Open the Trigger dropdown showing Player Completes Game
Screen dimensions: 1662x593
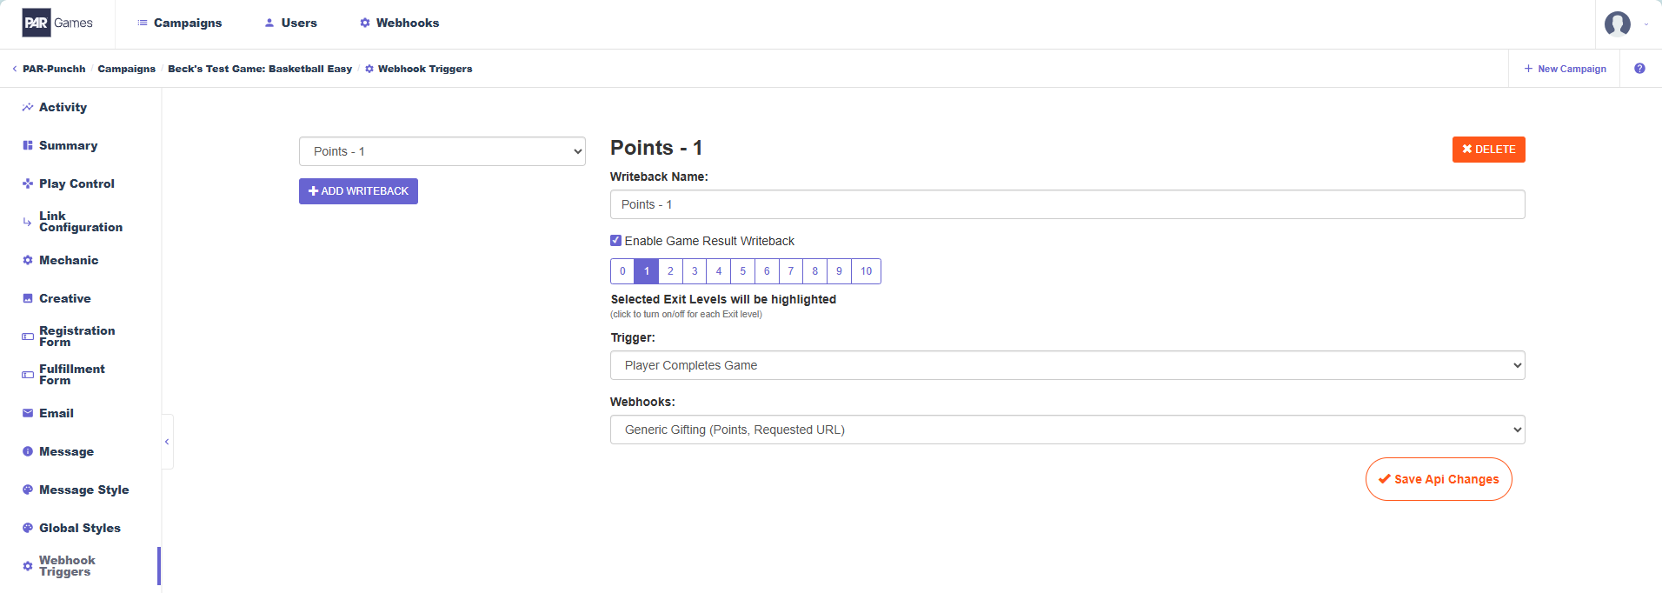coord(1067,365)
